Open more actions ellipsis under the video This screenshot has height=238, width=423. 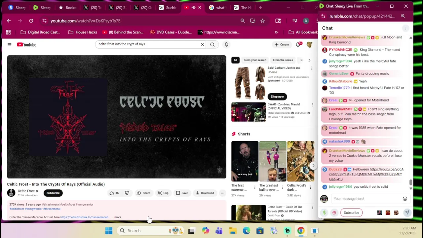point(222,193)
